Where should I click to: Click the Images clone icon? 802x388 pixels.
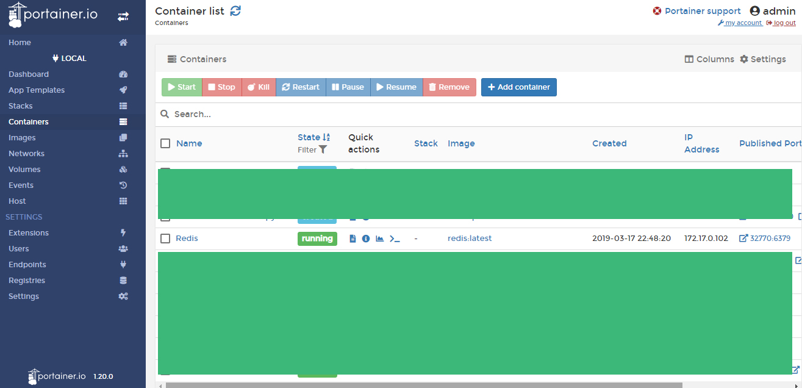coord(123,138)
